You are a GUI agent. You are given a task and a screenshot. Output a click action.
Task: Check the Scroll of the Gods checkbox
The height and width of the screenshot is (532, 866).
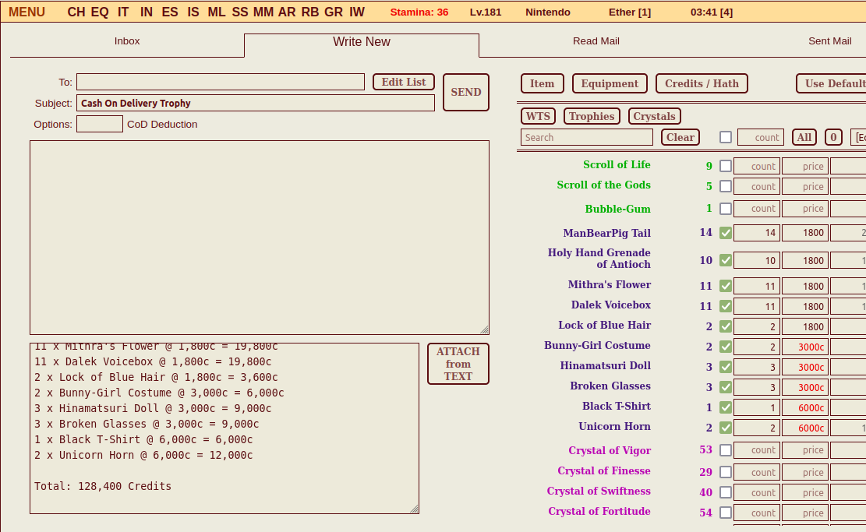pos(726,186)
